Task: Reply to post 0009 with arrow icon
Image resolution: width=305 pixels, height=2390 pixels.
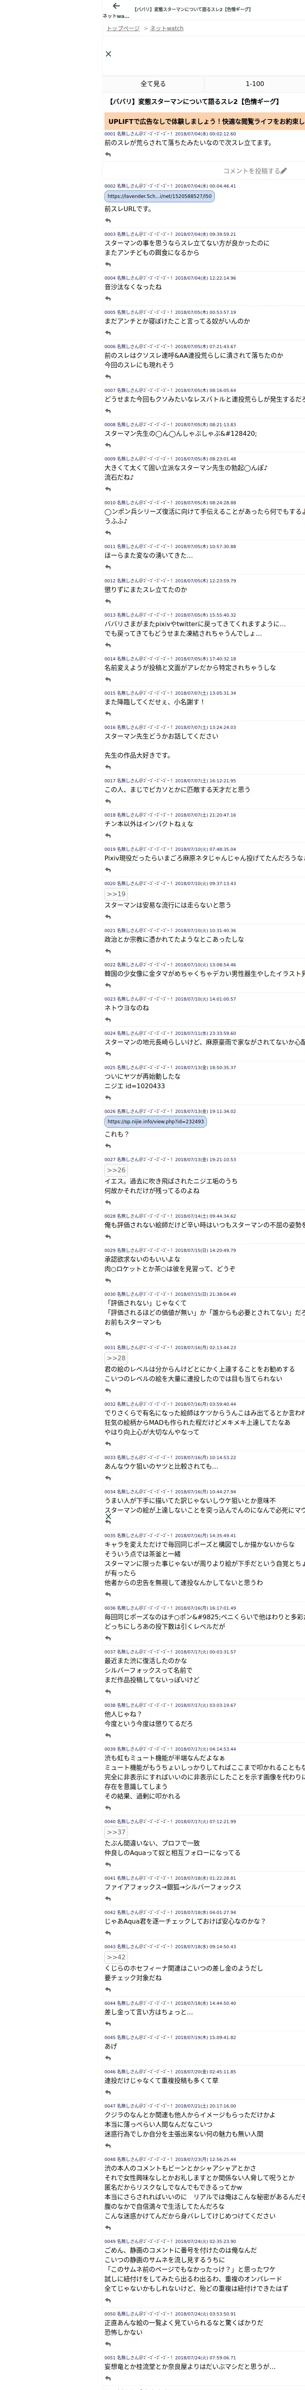Action: tap(108, 489)
